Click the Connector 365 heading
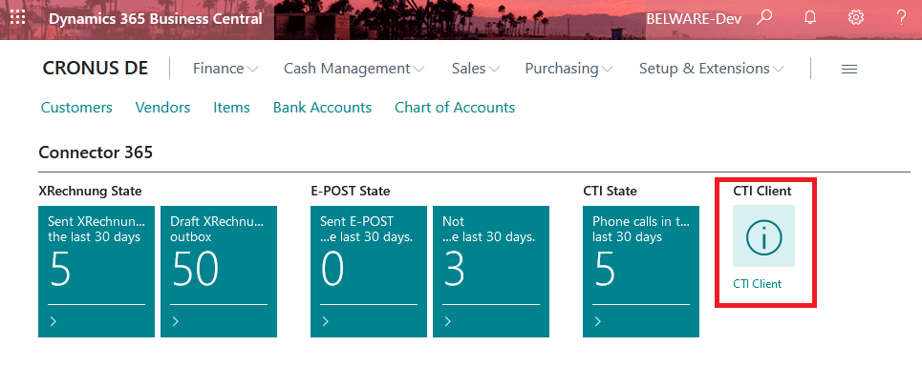The image size is (922, 366). point(96,153)
